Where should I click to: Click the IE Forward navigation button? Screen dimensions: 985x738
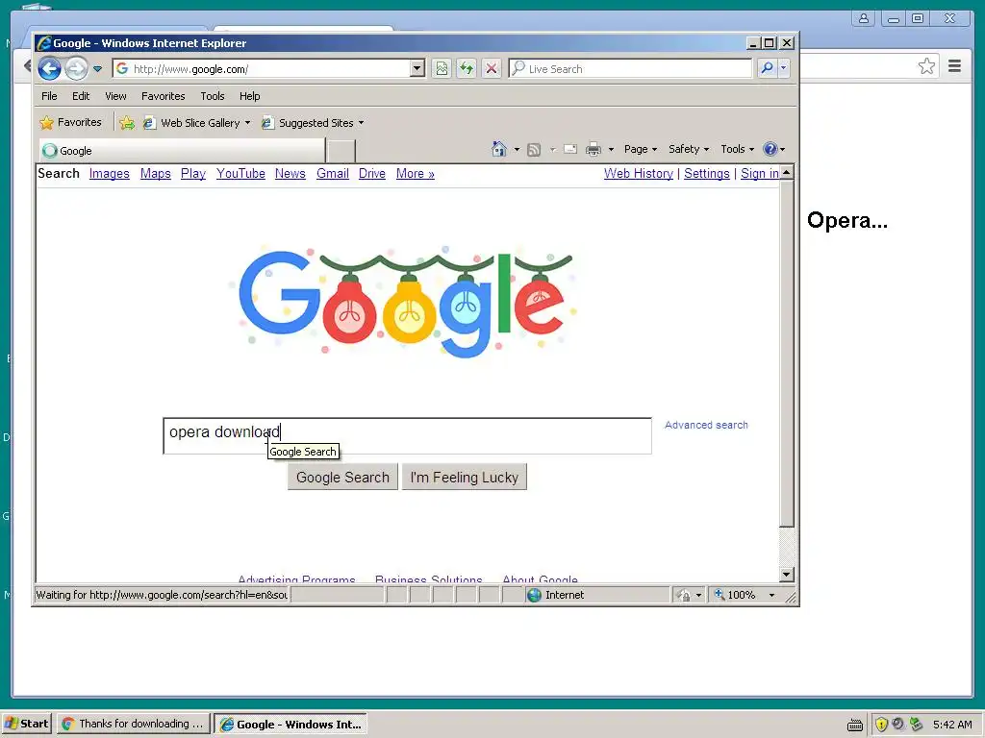point(77,68)
